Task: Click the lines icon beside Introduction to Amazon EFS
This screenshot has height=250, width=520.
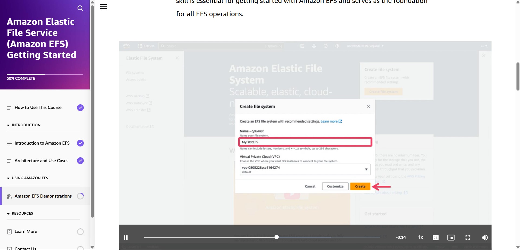Action: (x=9, y=143)
